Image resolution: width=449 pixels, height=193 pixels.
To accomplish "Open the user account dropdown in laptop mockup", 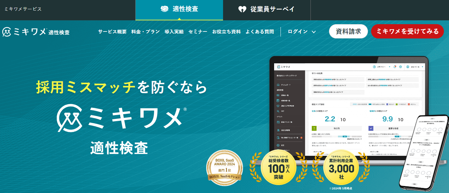I will coord(415,67).
